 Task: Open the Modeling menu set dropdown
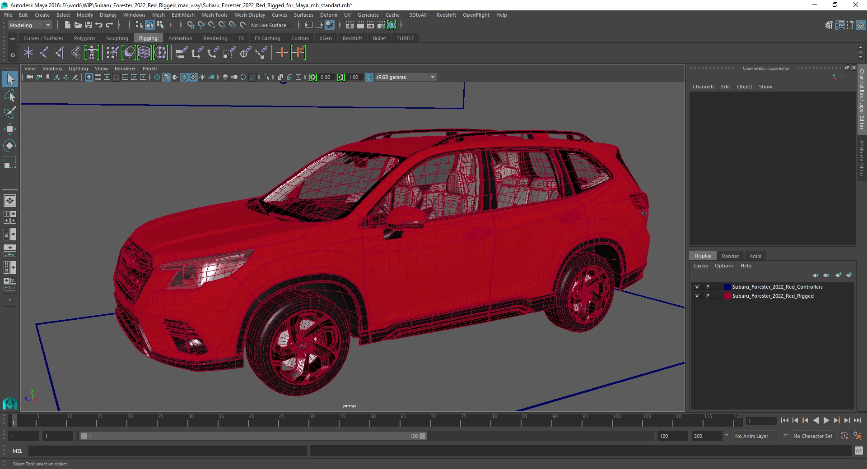click(x=30, y=25)
